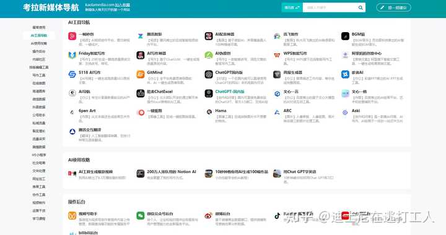The height and width of the screenshot is (235, 446).
Task: Select AI使用攻略 in the sidebar
Action: 39,43
